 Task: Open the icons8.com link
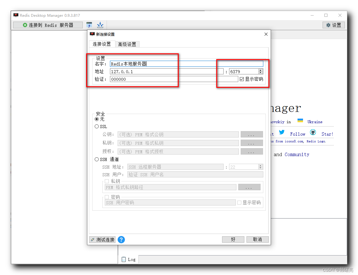294,141
